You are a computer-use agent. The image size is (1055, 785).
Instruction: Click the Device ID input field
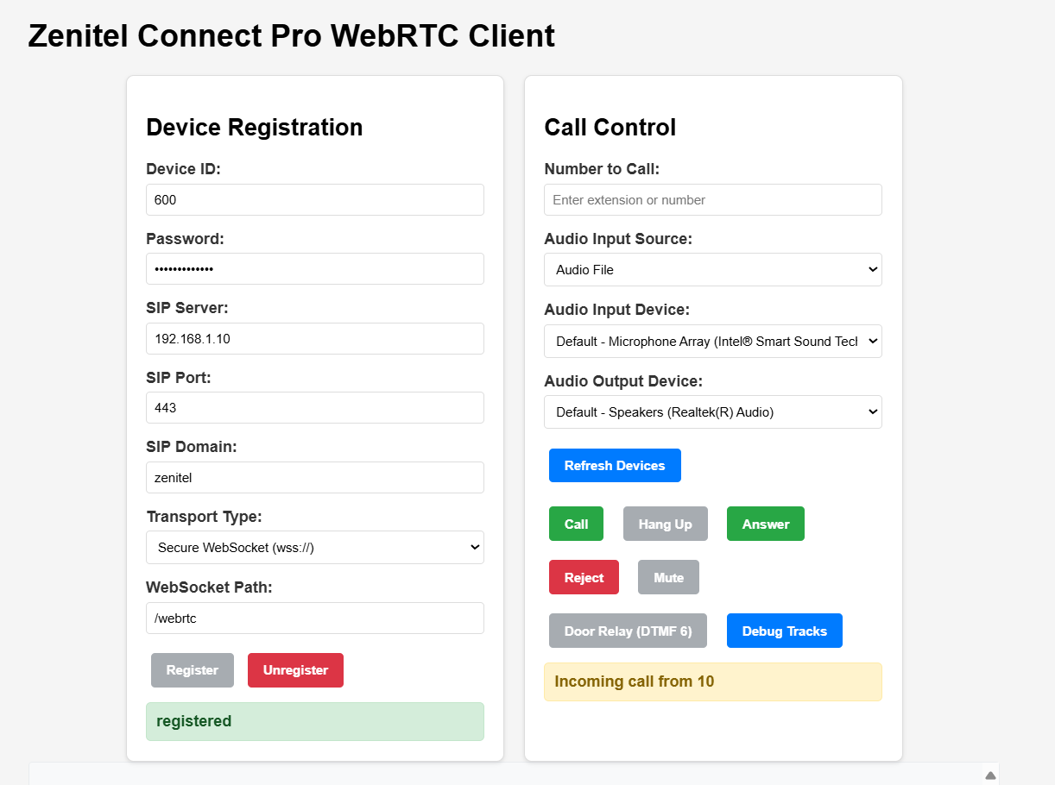tap(315, 200)
